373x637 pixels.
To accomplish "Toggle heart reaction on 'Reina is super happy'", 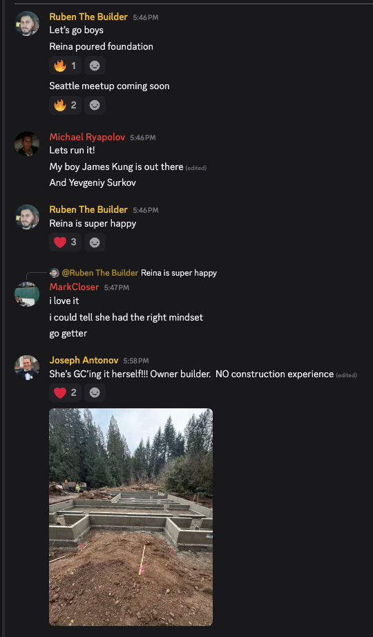I will point(65,242).
